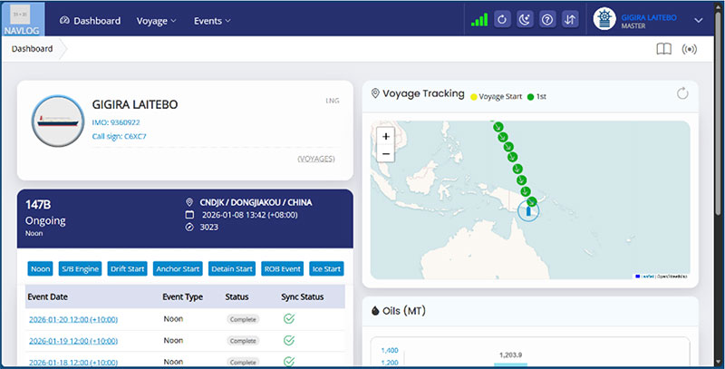
Task: Zoom in on the voyage map
Action: point(386,136)
